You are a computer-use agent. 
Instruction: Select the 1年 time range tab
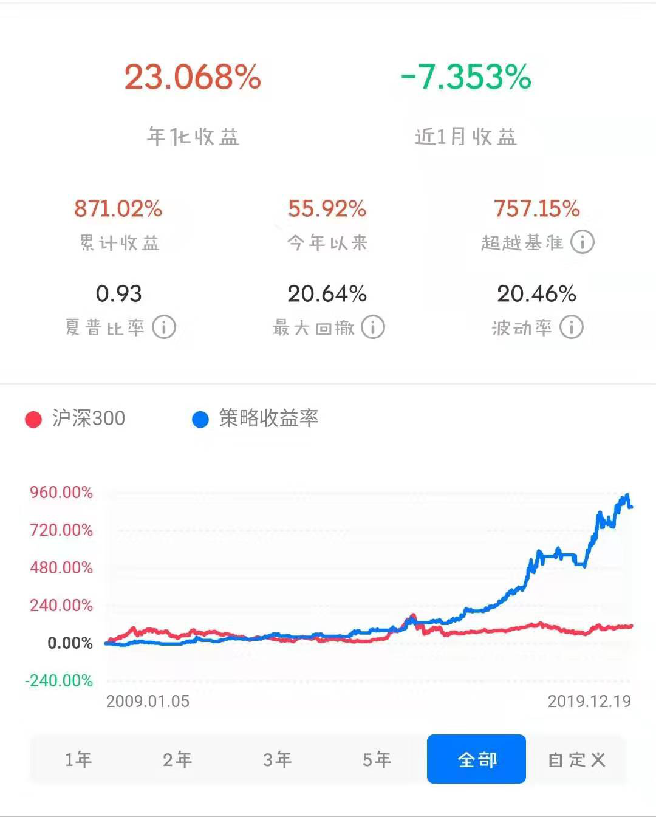[x=78, y=759]
